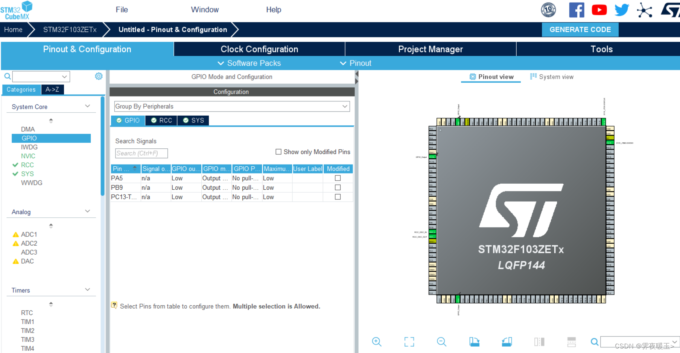
Task: Collapse the Timers section
Action: tap(88, 290)
